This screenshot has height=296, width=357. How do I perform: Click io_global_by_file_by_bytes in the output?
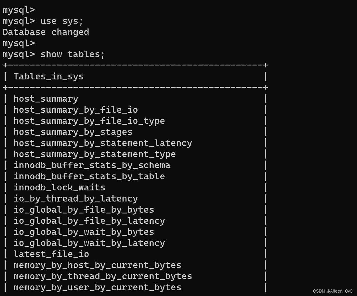(84, 210)
